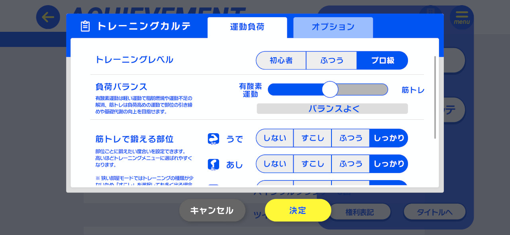
Task: Switch to the オプション tab
Action: click(333, 27)
